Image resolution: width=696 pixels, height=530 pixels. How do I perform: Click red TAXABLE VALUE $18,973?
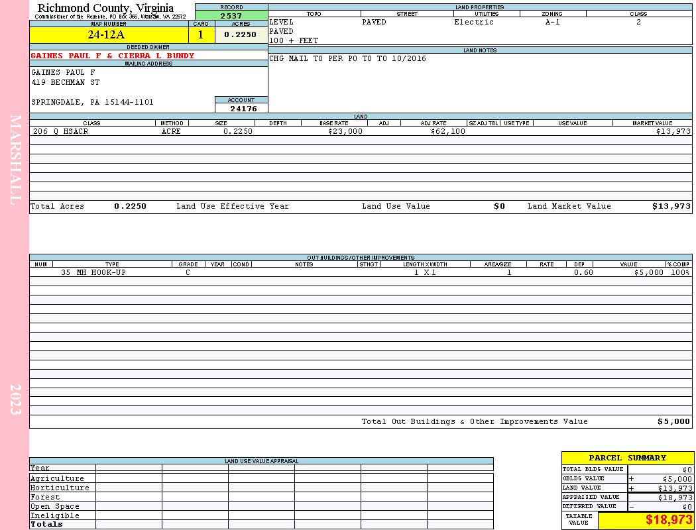coord(668,520)
